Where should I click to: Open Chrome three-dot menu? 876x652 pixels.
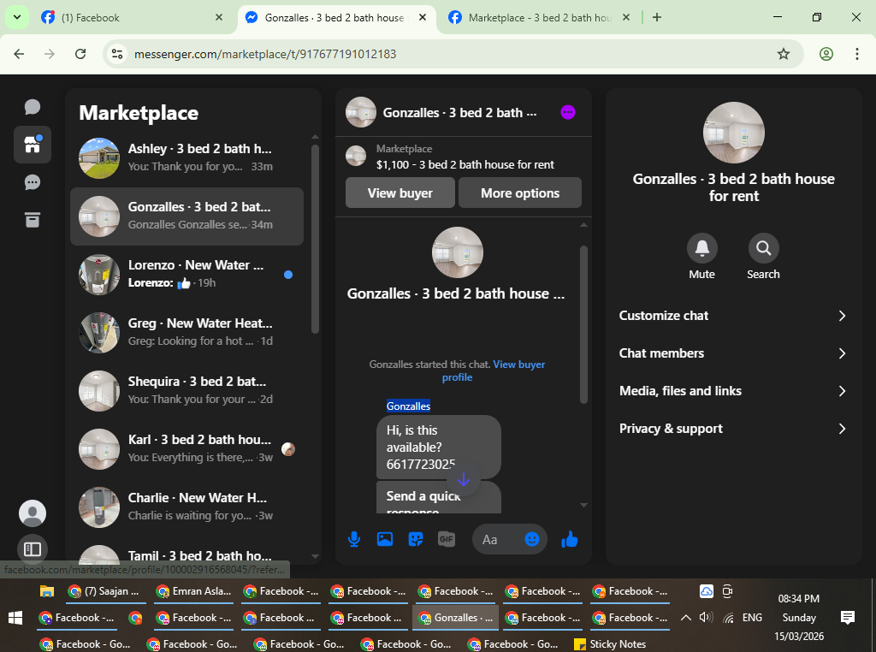click(x=856, y=54)
